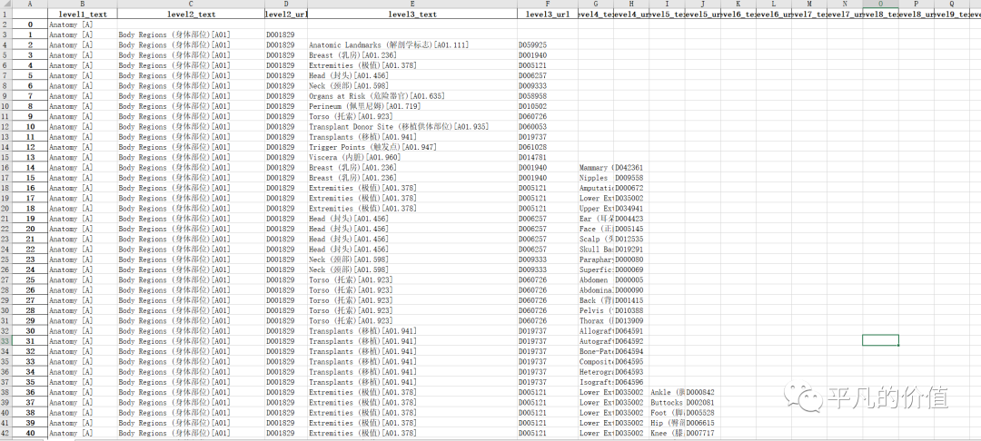
Task: Click the level3_url header cell
Action: click(x=547, y=15)
